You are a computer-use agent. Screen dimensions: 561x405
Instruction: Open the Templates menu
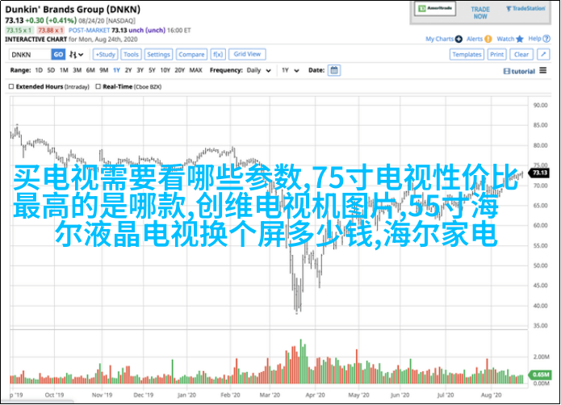(467, 54)
